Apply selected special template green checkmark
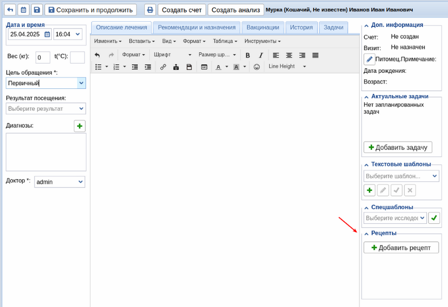 [434, 218]
